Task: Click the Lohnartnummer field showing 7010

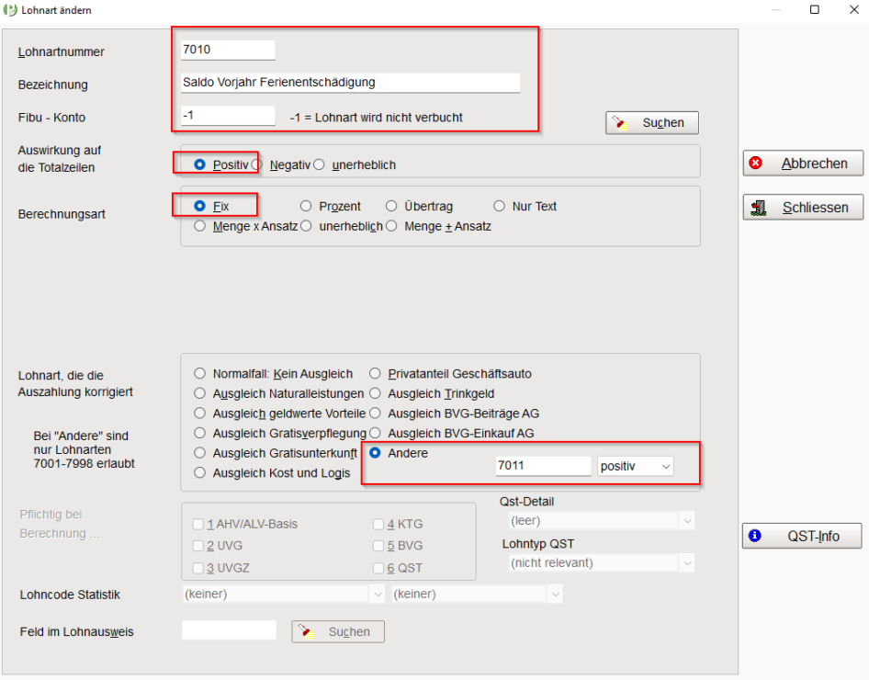Action: tap(228, 50)
